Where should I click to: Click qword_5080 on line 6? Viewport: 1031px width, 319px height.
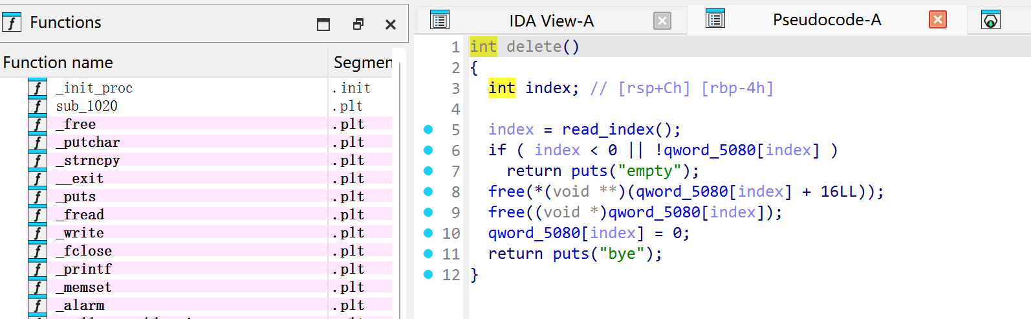(x=710, y=150)
